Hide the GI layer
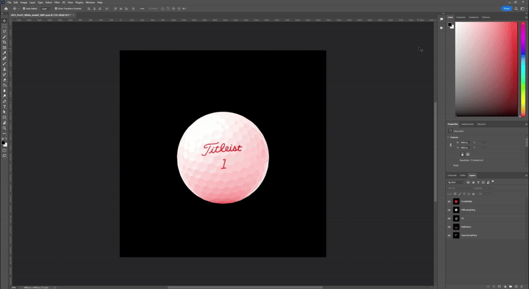This screenshot has width=529, height=289. (449, 218)
